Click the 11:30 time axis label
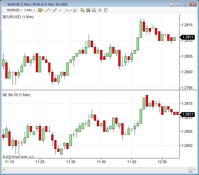The width and height of the screenshot is (199, 175). click(x=71, y=162)
